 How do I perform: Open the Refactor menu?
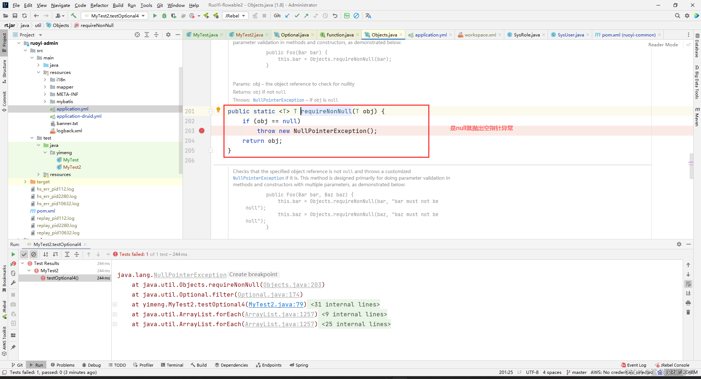pos(99,5)
